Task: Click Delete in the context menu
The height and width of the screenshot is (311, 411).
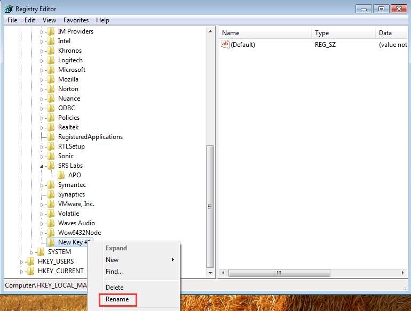Action: click(x=114, y=288)
